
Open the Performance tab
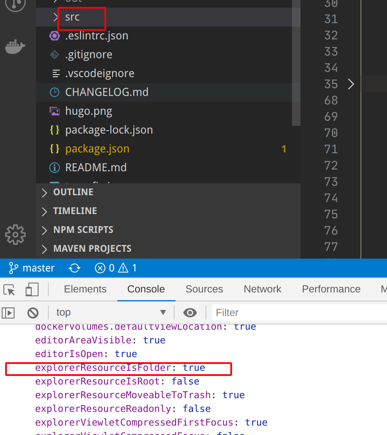(331, 289)
